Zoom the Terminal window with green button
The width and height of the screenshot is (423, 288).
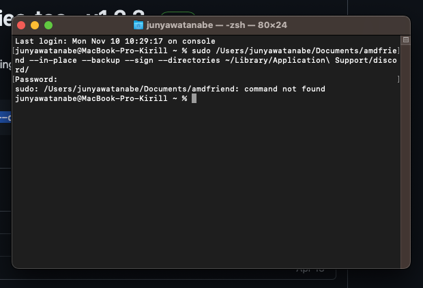click(48, 25)
